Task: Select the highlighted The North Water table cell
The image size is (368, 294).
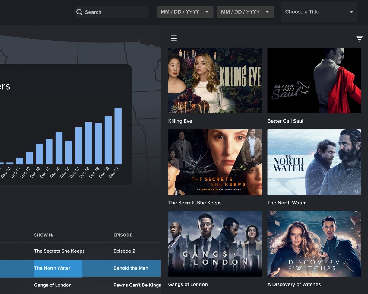Action: tap(58, 268)
